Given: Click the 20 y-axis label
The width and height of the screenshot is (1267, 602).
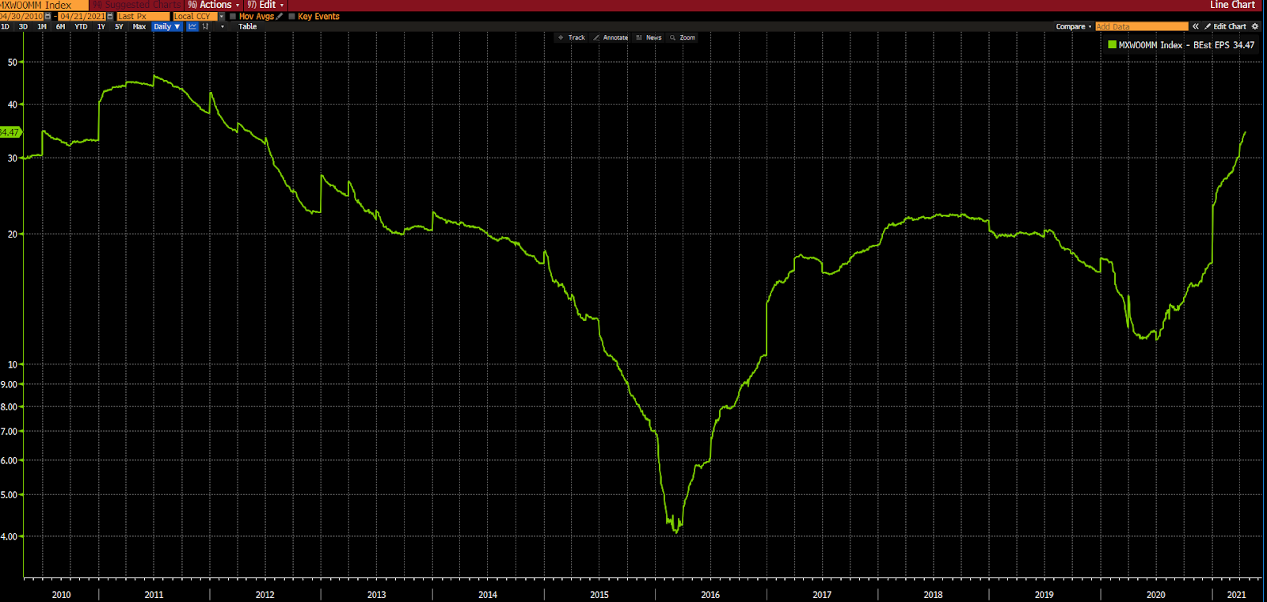Looking at the screenshot, I should 12,234.
